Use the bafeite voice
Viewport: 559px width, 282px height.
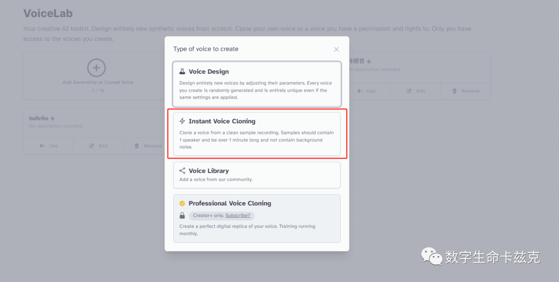49,146
